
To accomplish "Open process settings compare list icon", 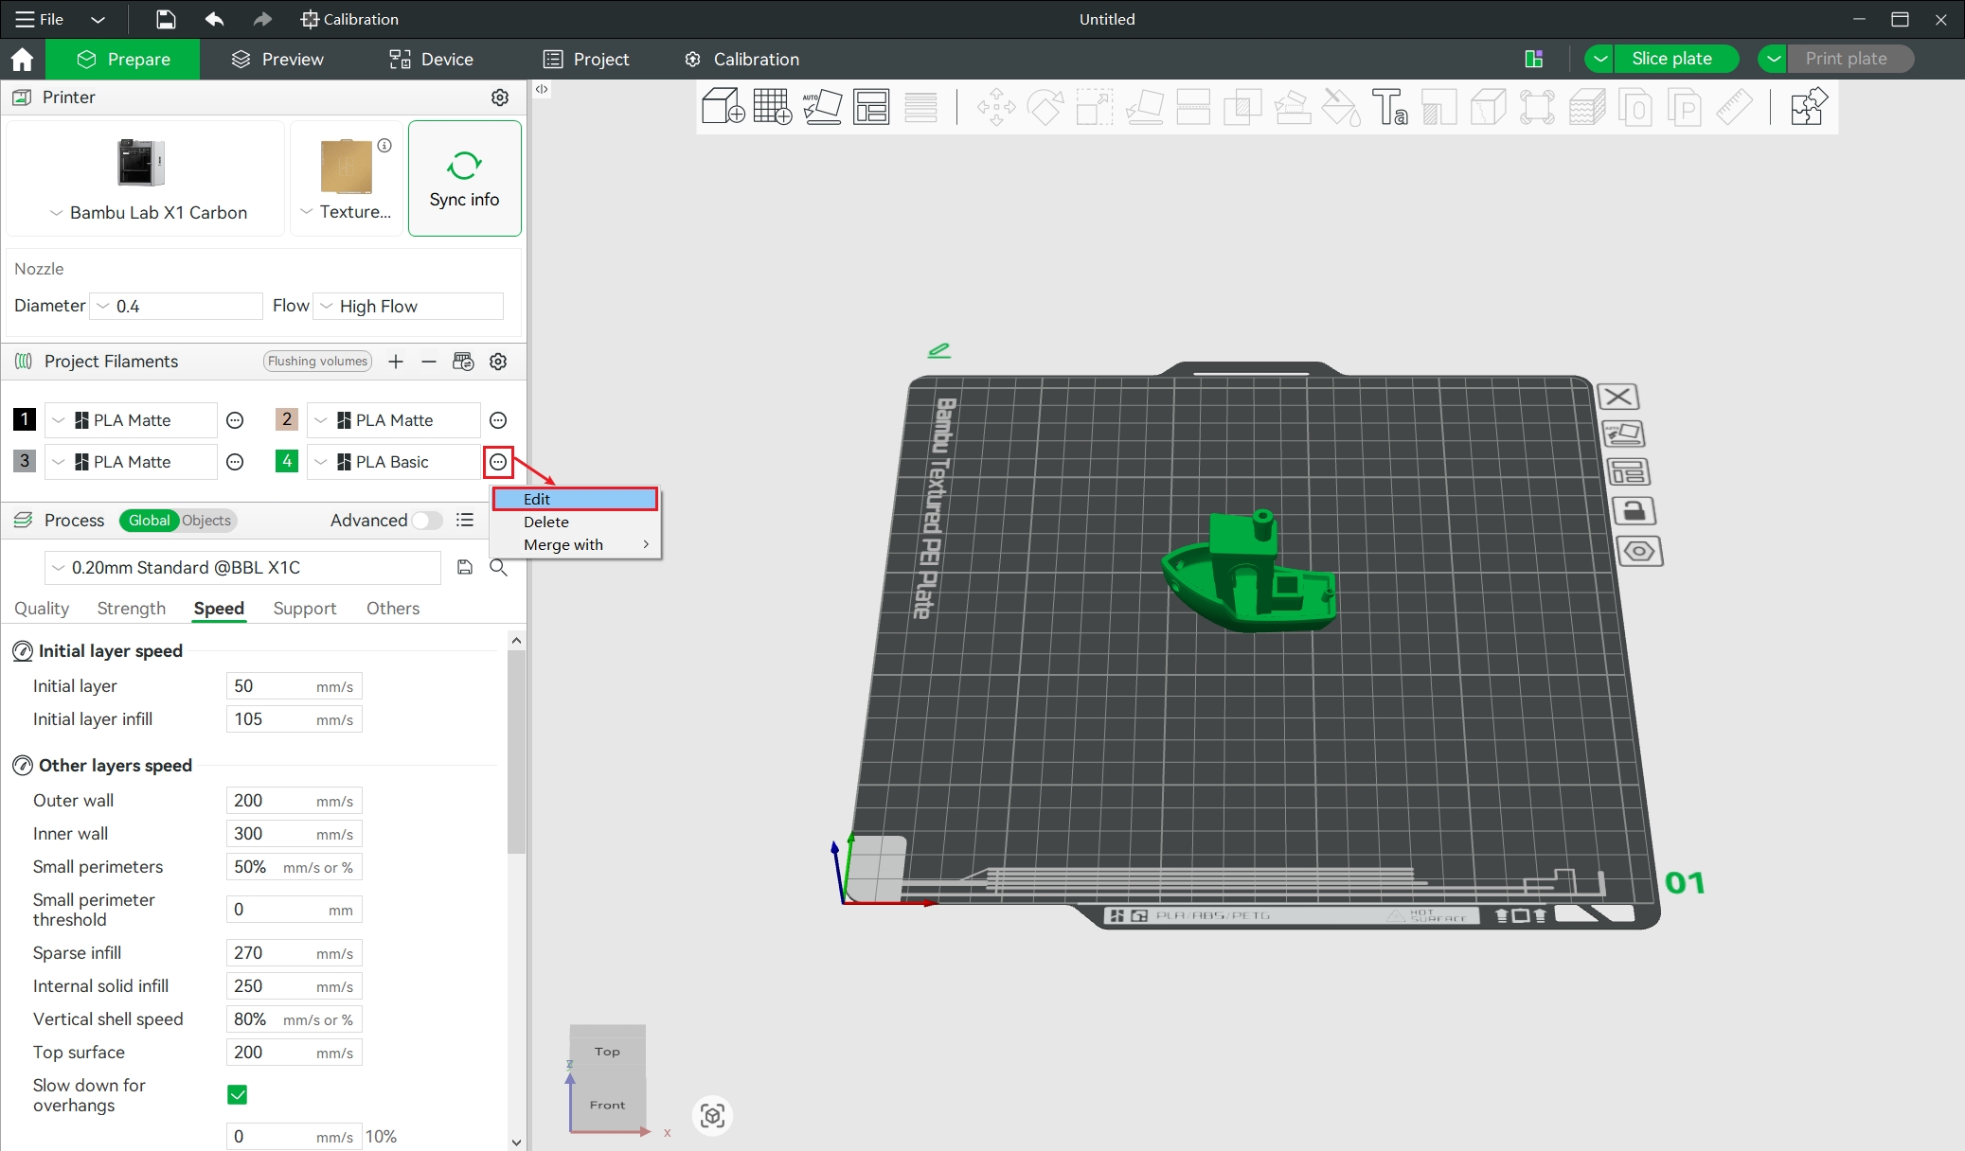I will (465, 520).
